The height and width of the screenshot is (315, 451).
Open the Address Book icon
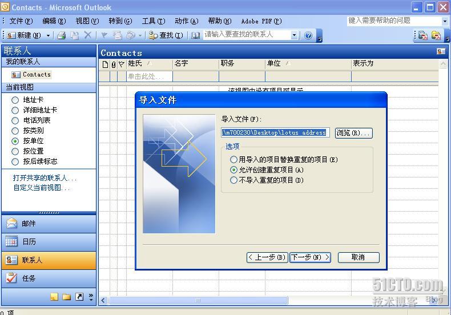pos(196,35)
